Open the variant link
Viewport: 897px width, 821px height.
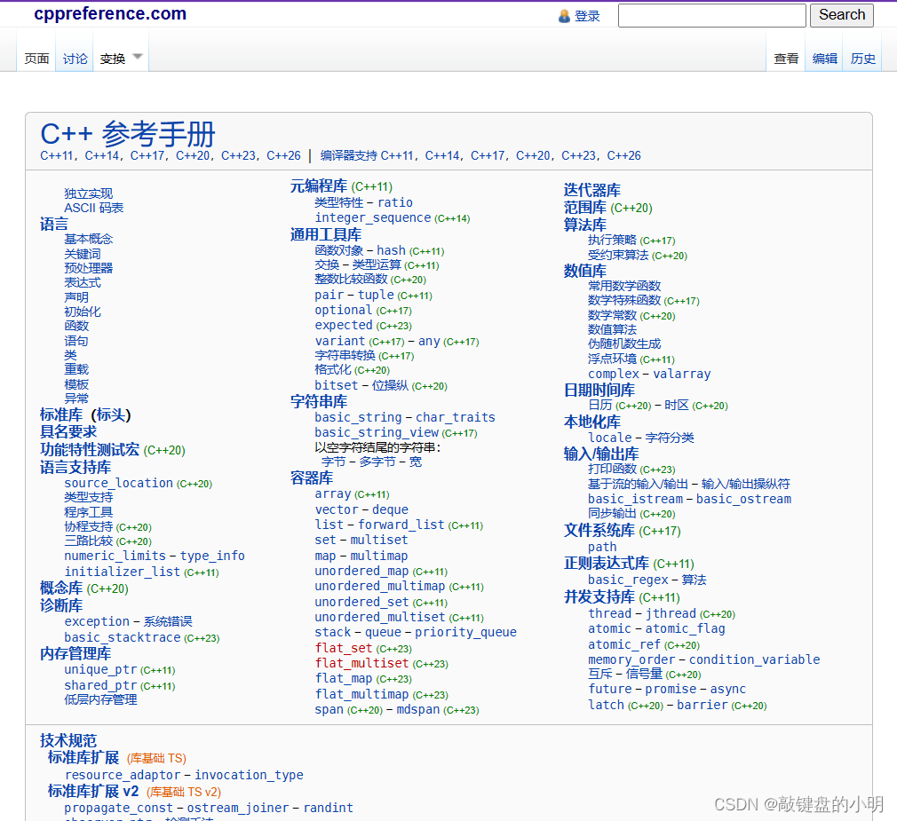coord(340,341)
